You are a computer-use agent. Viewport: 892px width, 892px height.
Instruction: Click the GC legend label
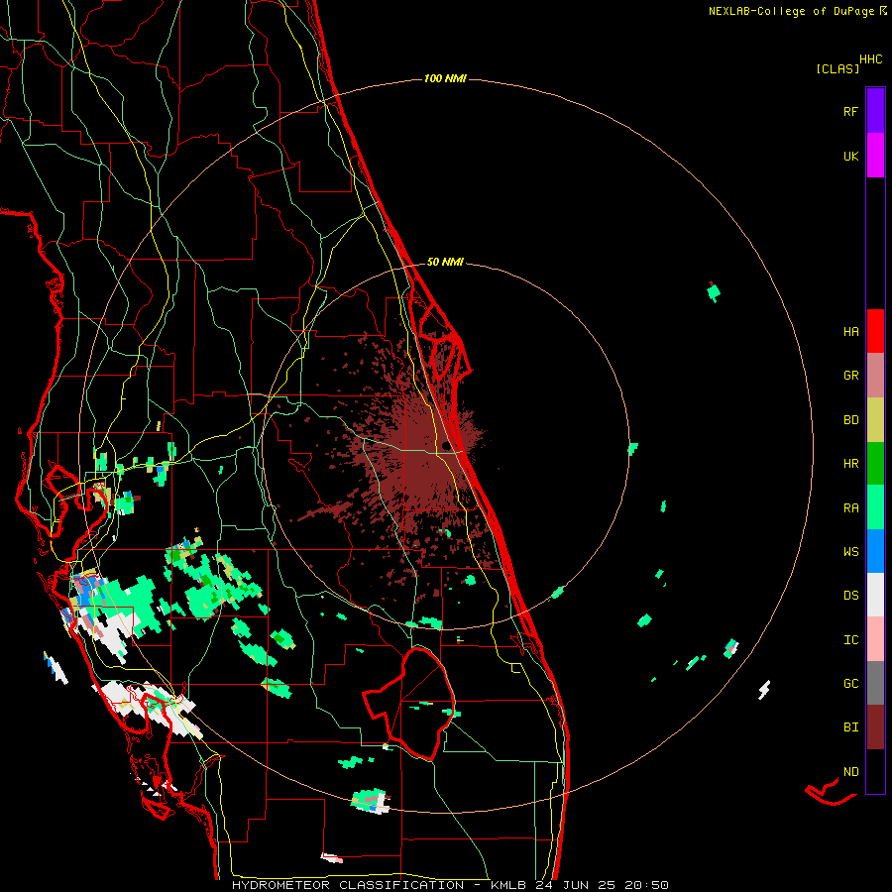[x=850, y=684]
